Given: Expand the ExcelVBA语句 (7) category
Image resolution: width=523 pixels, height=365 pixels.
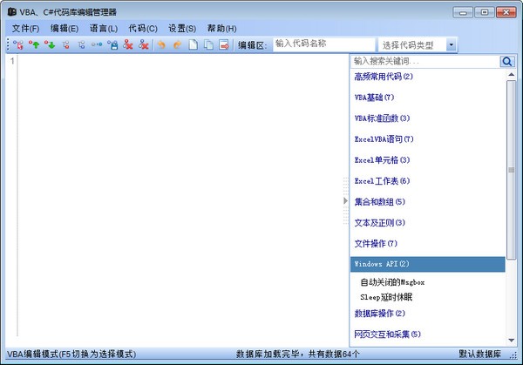Looking at the screenshot, I should coord(384,139).
